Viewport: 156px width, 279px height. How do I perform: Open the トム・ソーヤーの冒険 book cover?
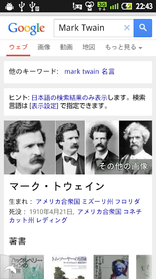pos(69,267)
